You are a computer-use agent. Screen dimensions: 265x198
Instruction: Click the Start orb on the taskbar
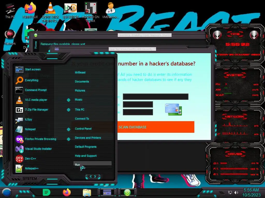pyautogui.click(x=7, y=192)
